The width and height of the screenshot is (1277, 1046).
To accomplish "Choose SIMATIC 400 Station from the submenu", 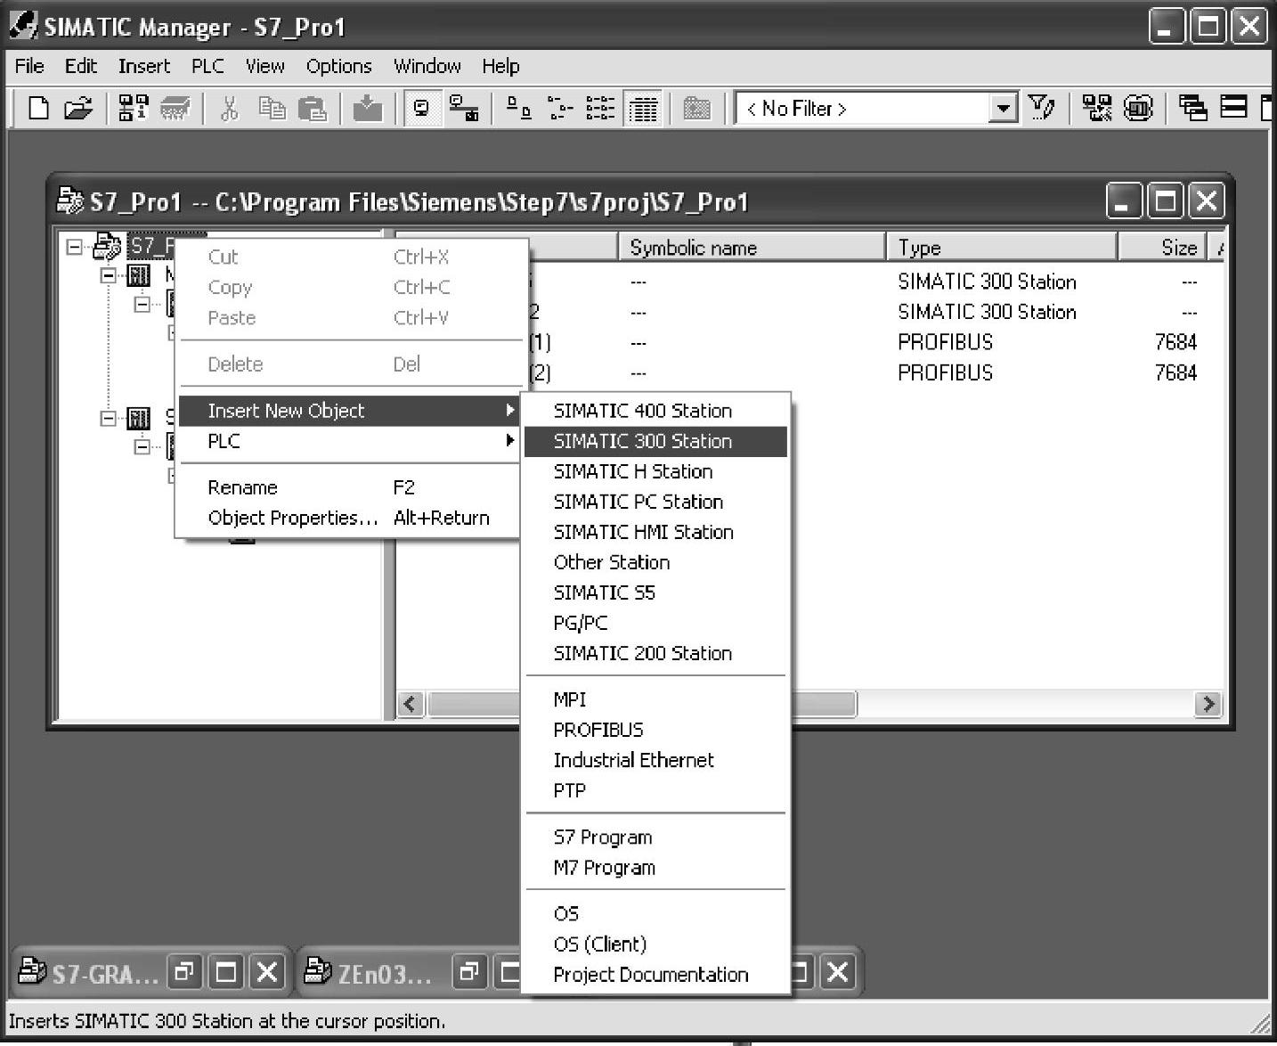I will tap(655, 411).
